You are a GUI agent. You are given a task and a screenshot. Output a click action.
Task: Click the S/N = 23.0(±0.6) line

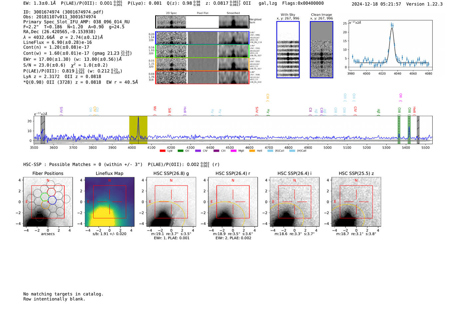coord(66,65)
